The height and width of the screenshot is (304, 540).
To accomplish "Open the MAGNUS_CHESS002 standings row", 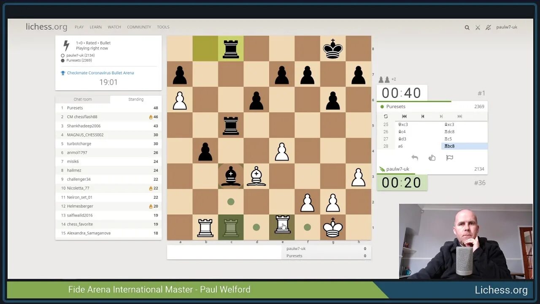I will (x=108, y=135).
